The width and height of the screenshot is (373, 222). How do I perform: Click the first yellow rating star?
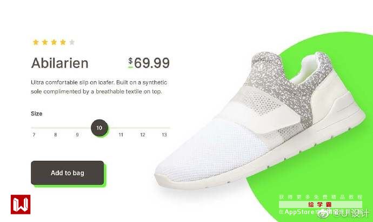[36, 42]
